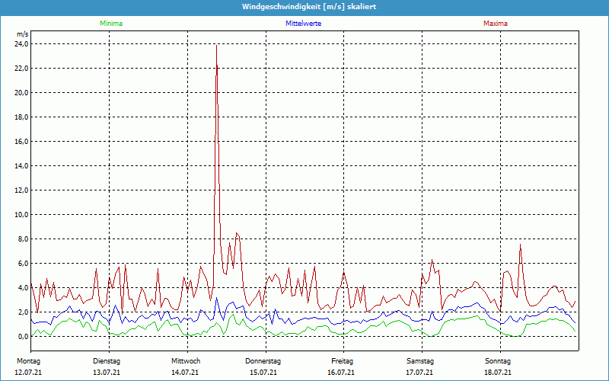Click the green Minima legend label

(111, 24)
